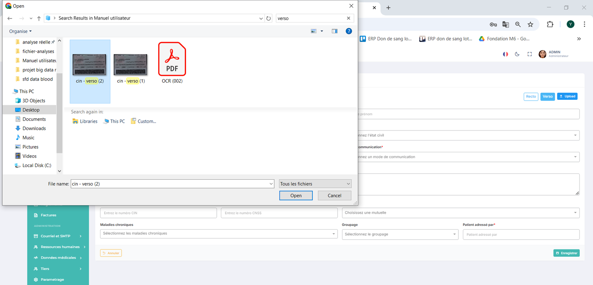Click the refresh search results icon
Viewport: 593px width, 285px height.
[x=269, y=18]
